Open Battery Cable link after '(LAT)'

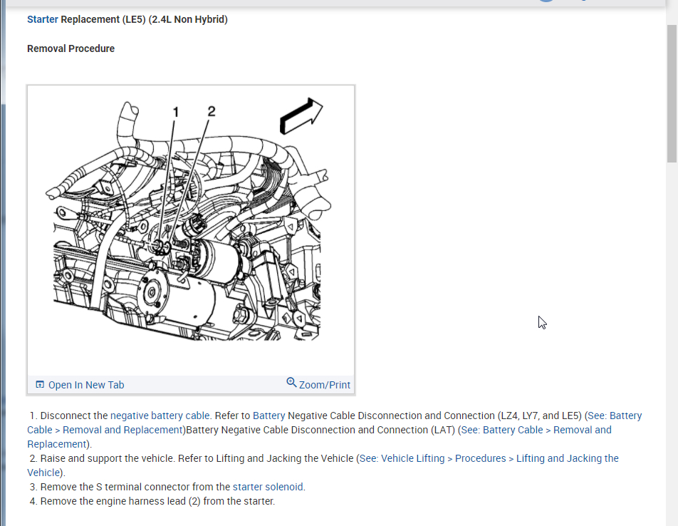319,437
